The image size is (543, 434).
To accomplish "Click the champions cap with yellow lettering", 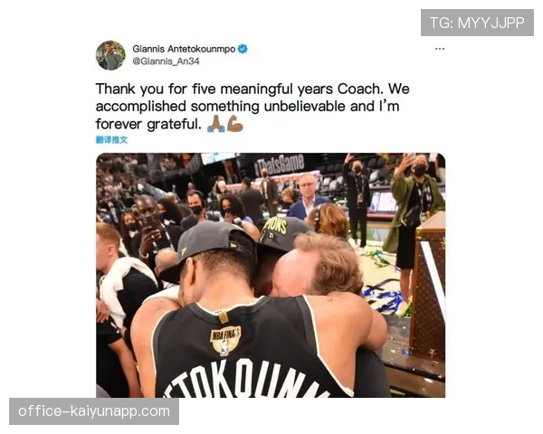I will tap(283, 233).
